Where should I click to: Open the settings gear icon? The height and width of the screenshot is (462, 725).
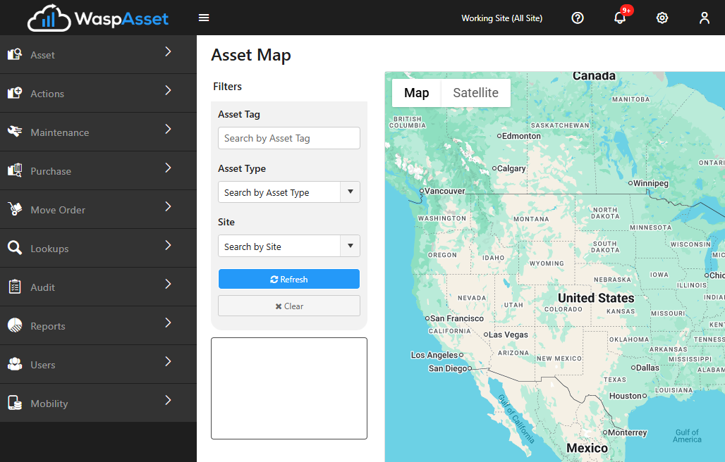pos(662,18)
